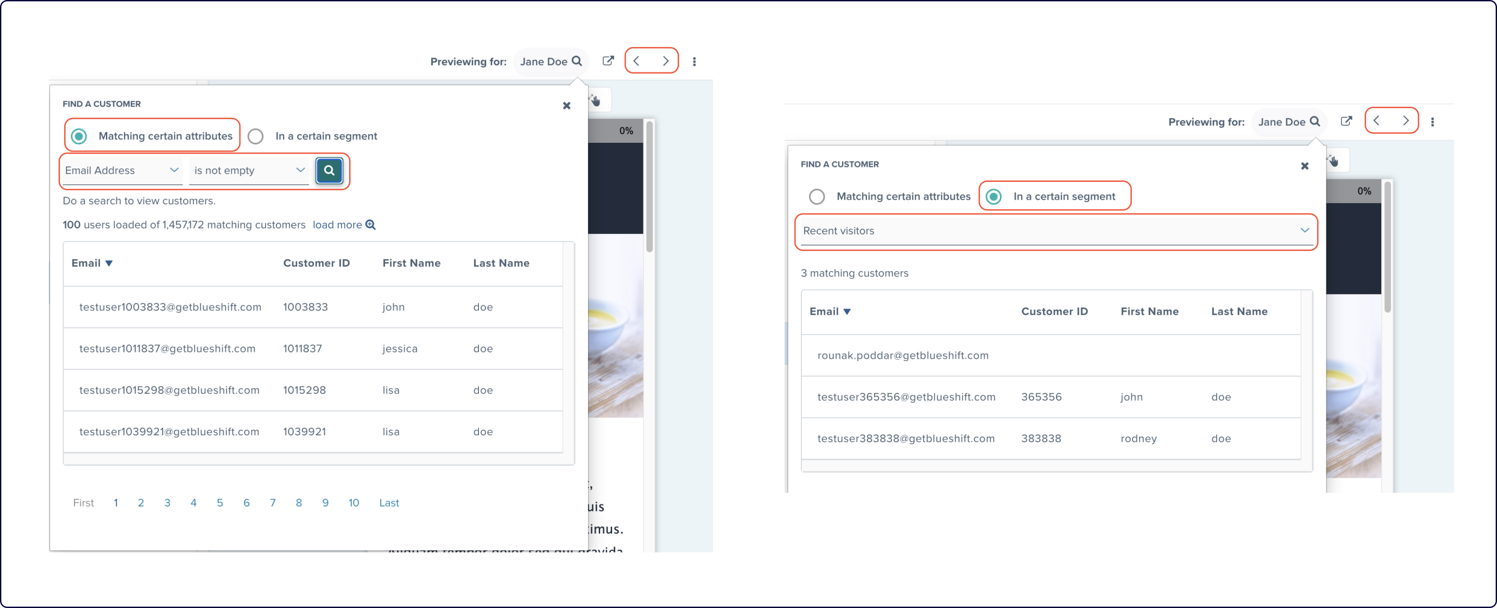The height and width of the screenshot is (608, 1497).
Task: Sort the customer list by Email column
Action: pyautogui.click(x=92, y=263)
